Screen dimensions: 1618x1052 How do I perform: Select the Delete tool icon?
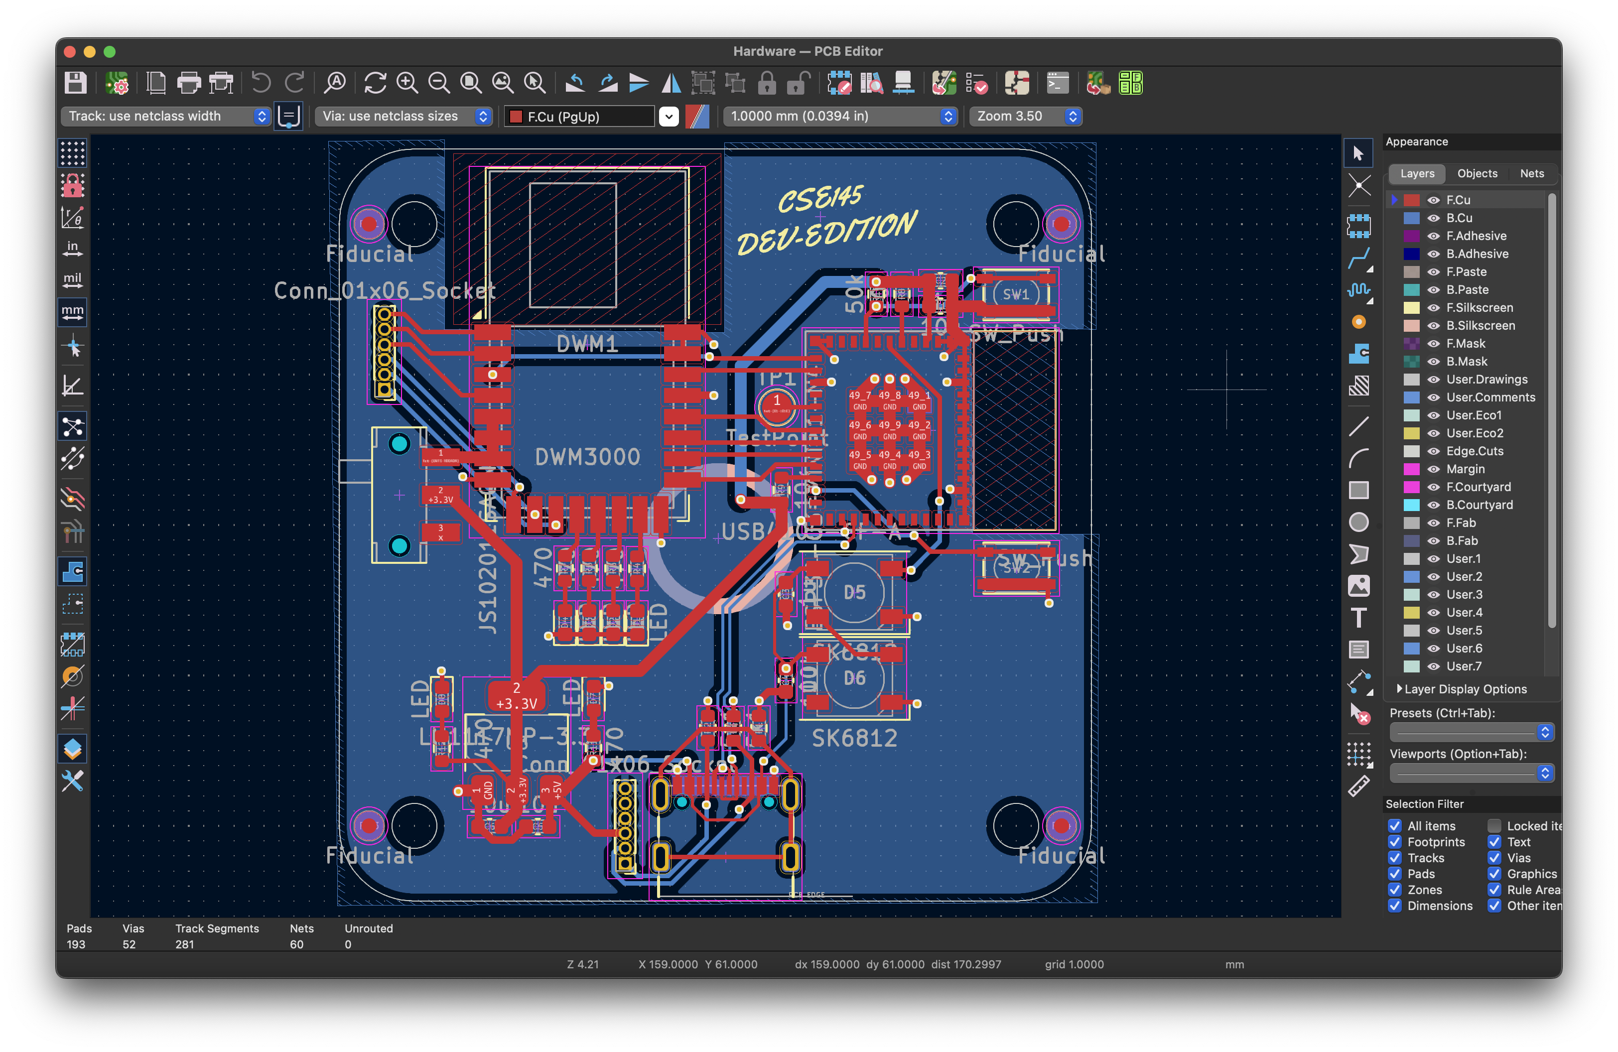[x=1358, y=714]
